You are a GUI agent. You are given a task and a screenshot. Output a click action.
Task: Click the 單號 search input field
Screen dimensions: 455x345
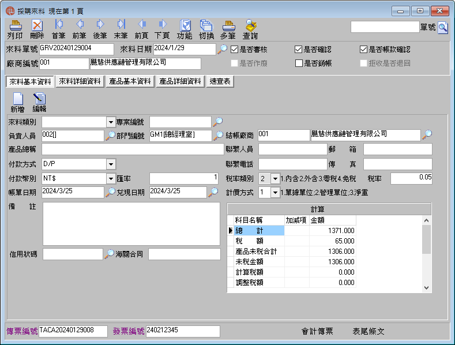(x=385, y=27)
